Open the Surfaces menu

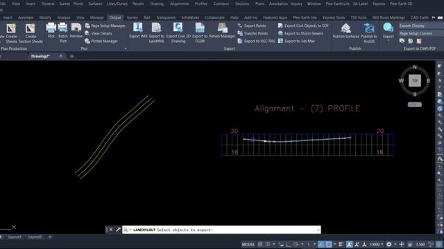click(x=96, y=3)
